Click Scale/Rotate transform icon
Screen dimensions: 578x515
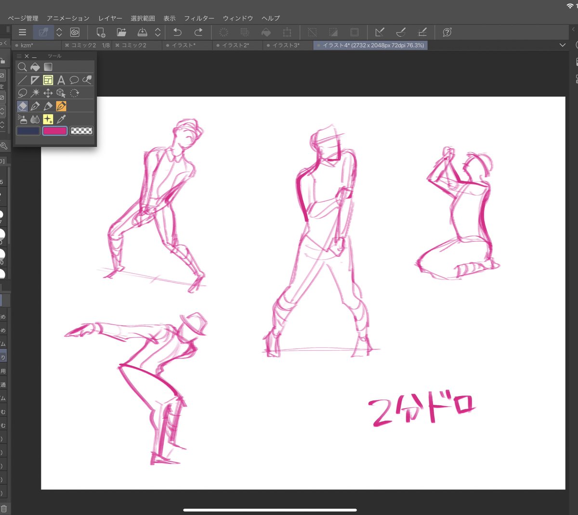[287, 32]
